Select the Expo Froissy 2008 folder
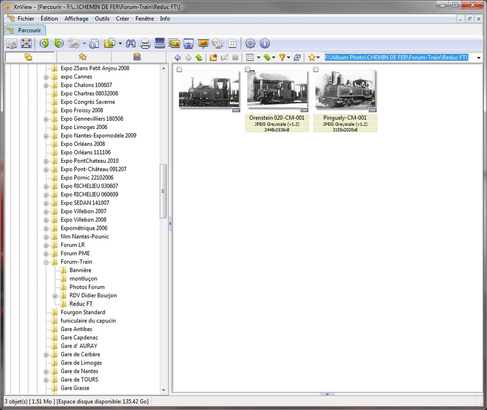487x410 pixels. click(x=82, y=110)
